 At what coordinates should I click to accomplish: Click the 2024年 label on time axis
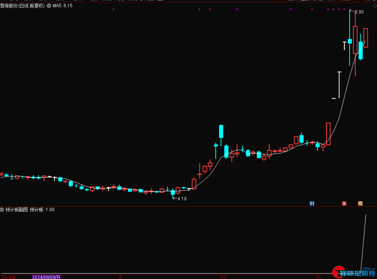[8, 277]
